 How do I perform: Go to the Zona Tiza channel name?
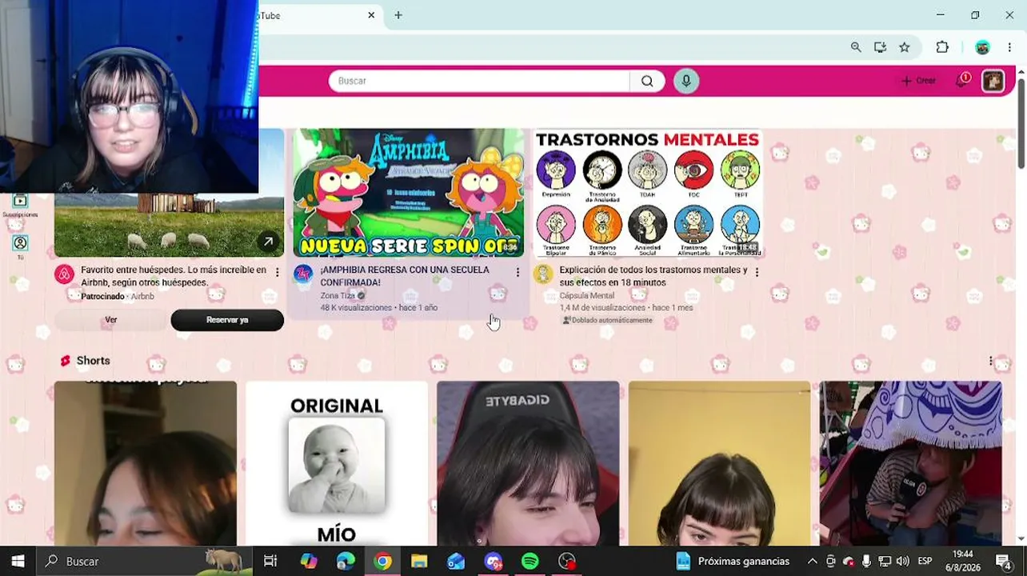click(338, 296)
